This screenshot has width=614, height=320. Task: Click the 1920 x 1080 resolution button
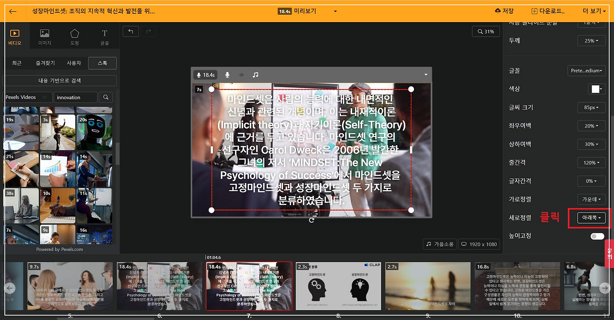coord(479,244)
